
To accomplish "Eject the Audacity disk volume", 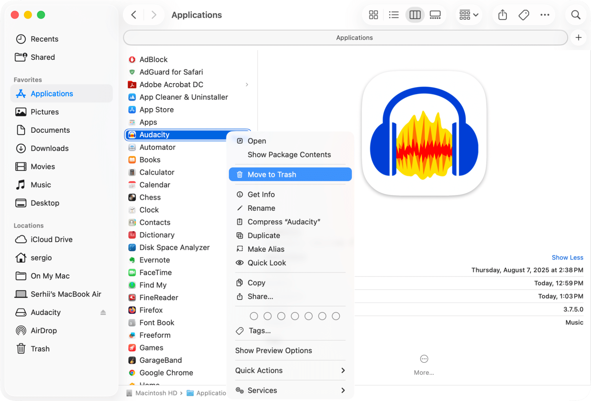I will point(103,312).
